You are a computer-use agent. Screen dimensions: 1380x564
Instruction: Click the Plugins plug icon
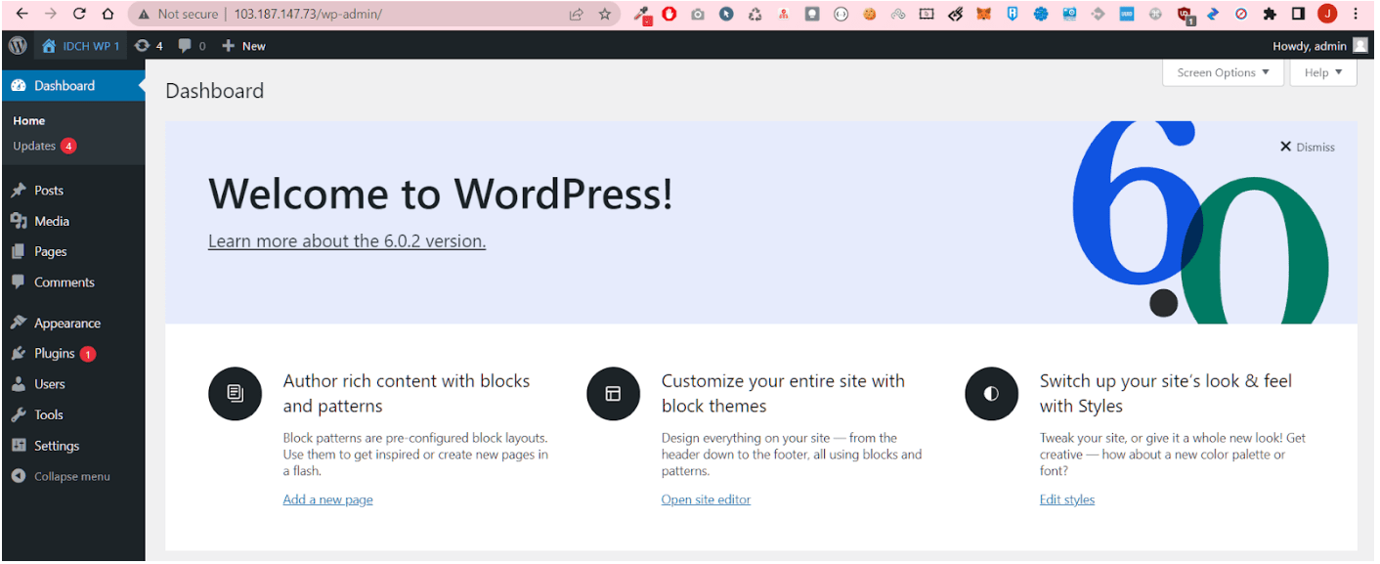[19, 354]
